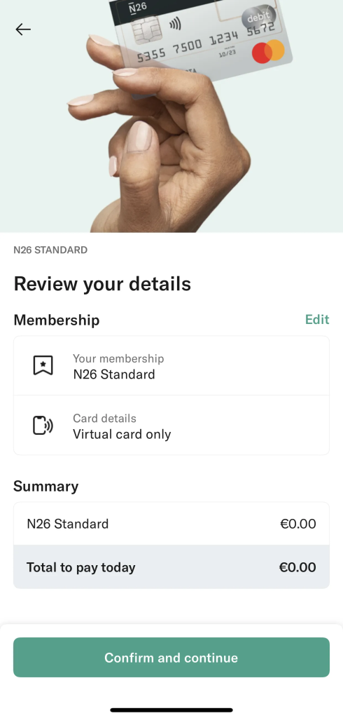Tap the card chip graphic

[146, 30]
